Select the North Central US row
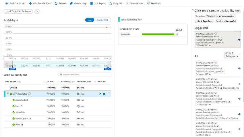Screen dimensions: 244x137 click(57, 119)
